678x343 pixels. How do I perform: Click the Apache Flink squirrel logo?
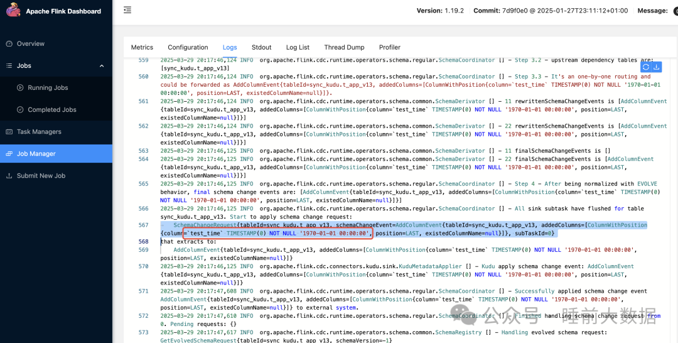click(x=13, y=11)
